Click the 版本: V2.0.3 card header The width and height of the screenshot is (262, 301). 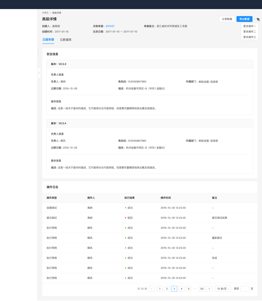150,64
